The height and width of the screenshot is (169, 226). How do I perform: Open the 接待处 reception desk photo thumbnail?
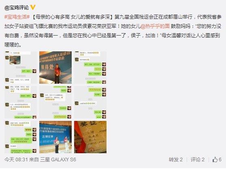pyautogui.click(x=55, y=68)
